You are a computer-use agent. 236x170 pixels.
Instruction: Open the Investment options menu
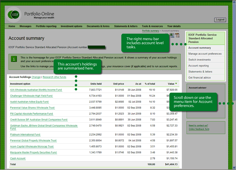(71, 26)
